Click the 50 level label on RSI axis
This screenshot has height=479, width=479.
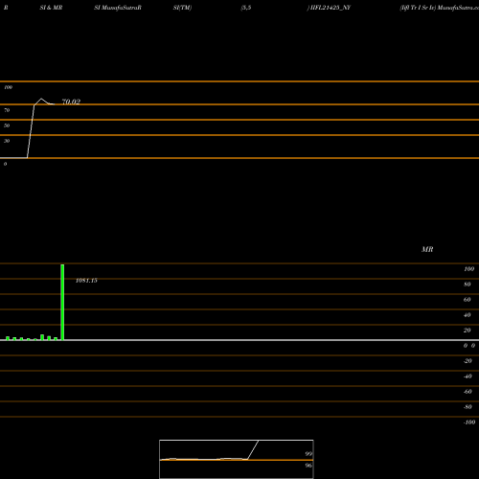tap(7, 125)
